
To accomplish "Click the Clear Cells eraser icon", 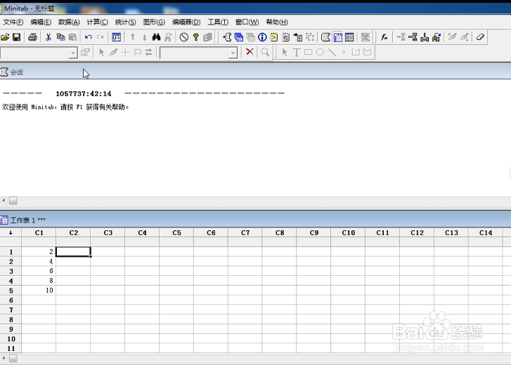I will (x=480, y=37).
